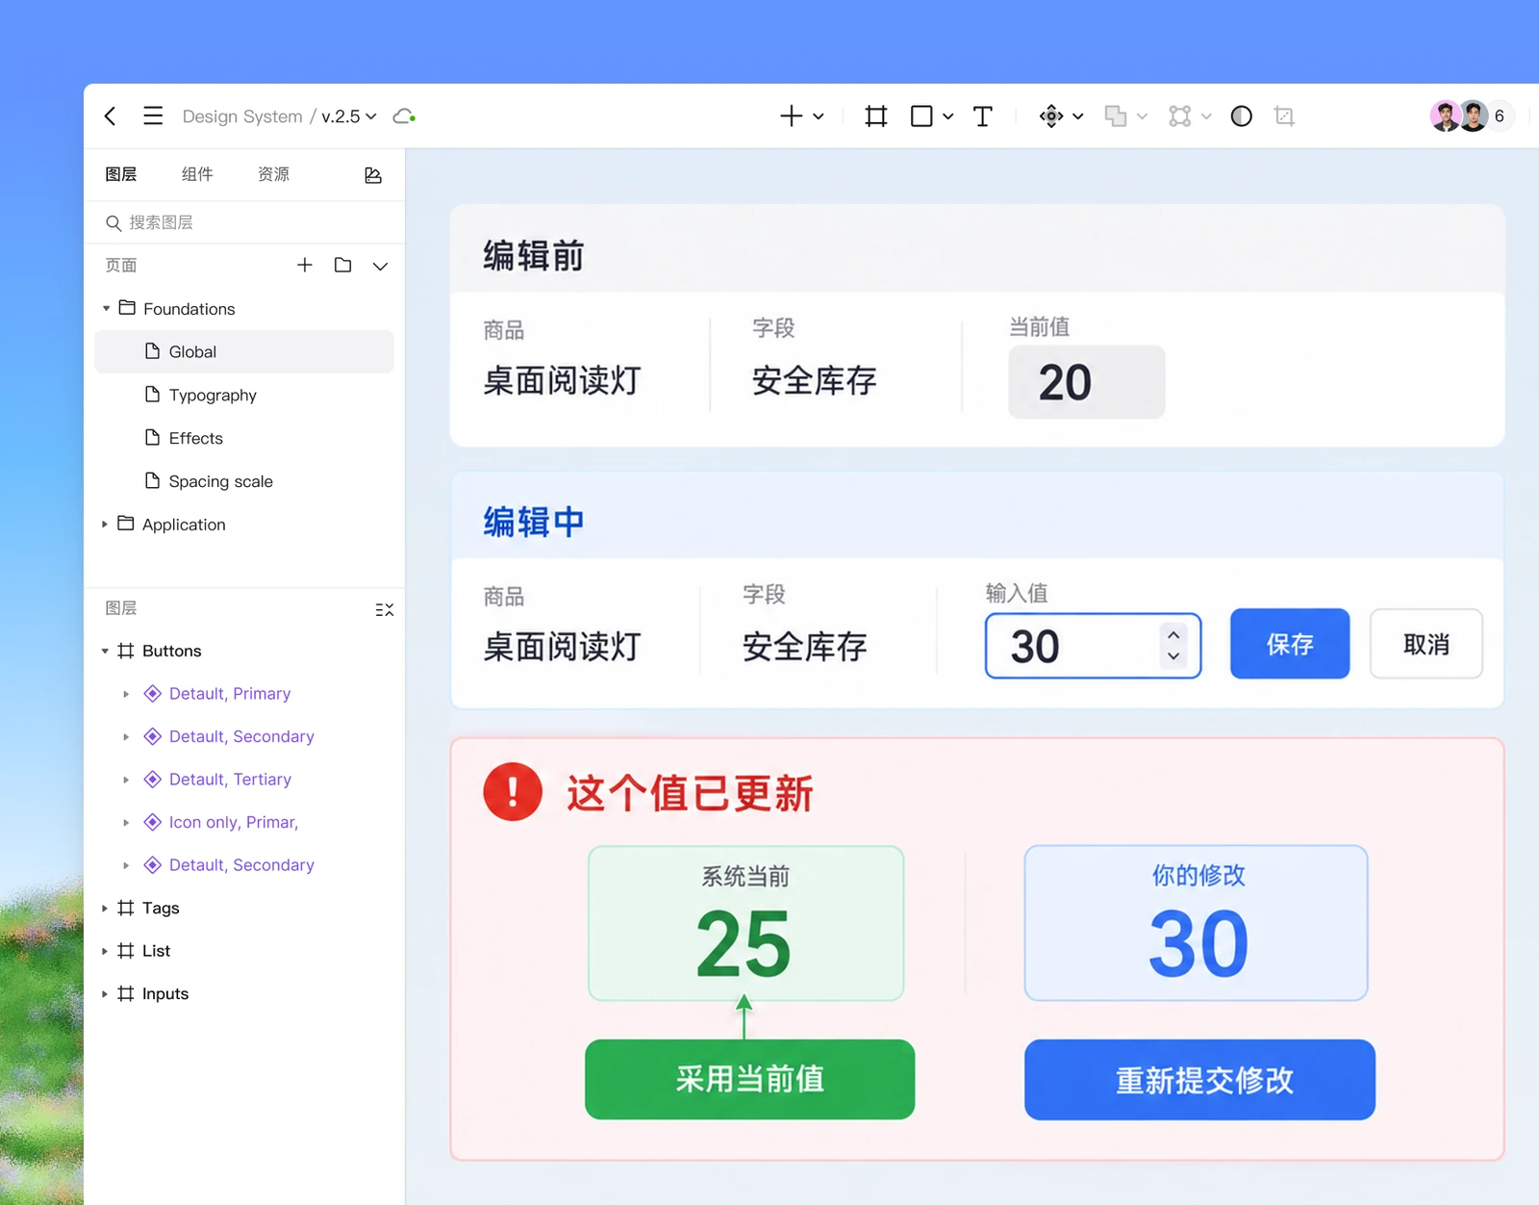Click the 搜索图层 search field
This screenshot has height=1205, width=1539.
pyautogui.click(x=244, y=222)
